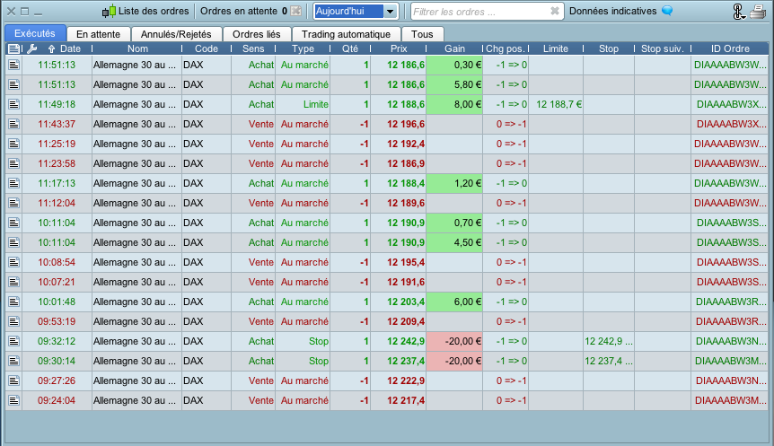This screenshot has height=446, width=774.
Task: Click the Données indicatives speech bubble icon
Action: pyautogui.click(x=667, y=12)
